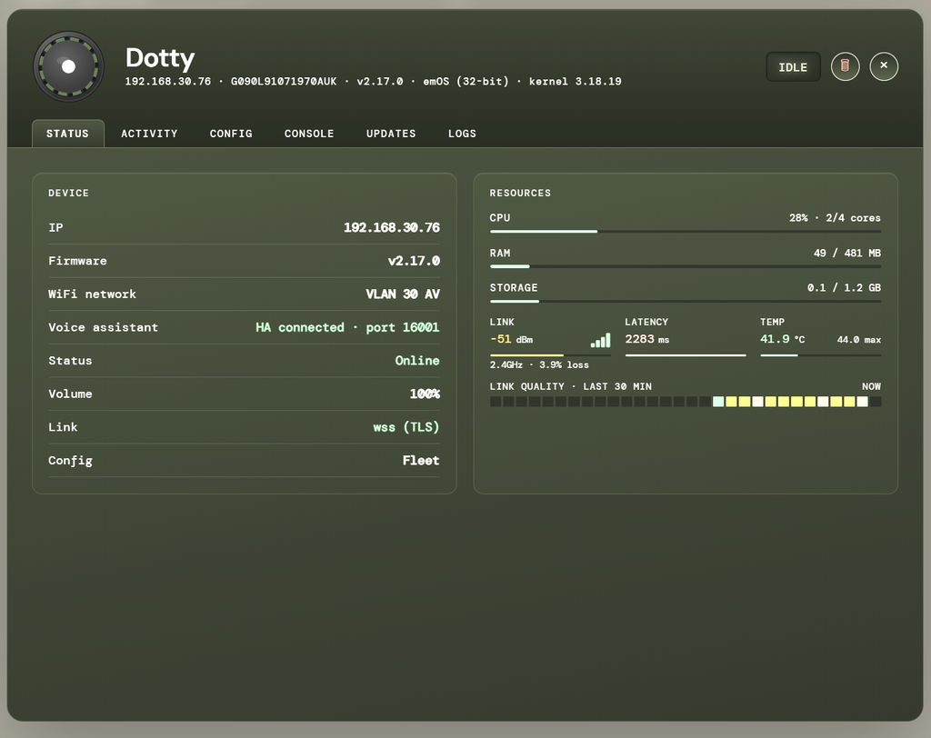This screenshot has width=931, height=738.
Task: Click firmware value v2.17.0 in Device card
Action: point(414,261)
